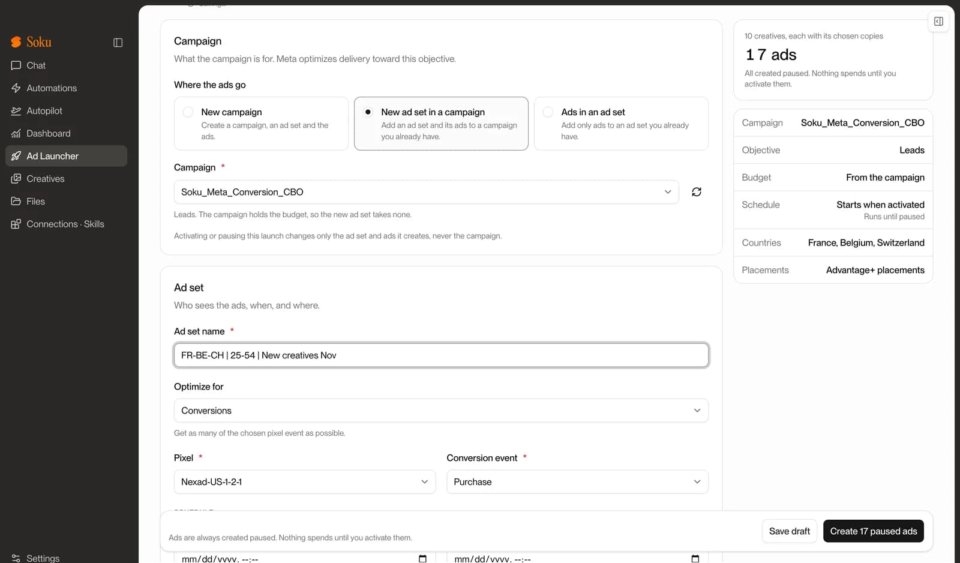
Task: Toggle the right summary panel icon
Action: [x=938, y=22]
